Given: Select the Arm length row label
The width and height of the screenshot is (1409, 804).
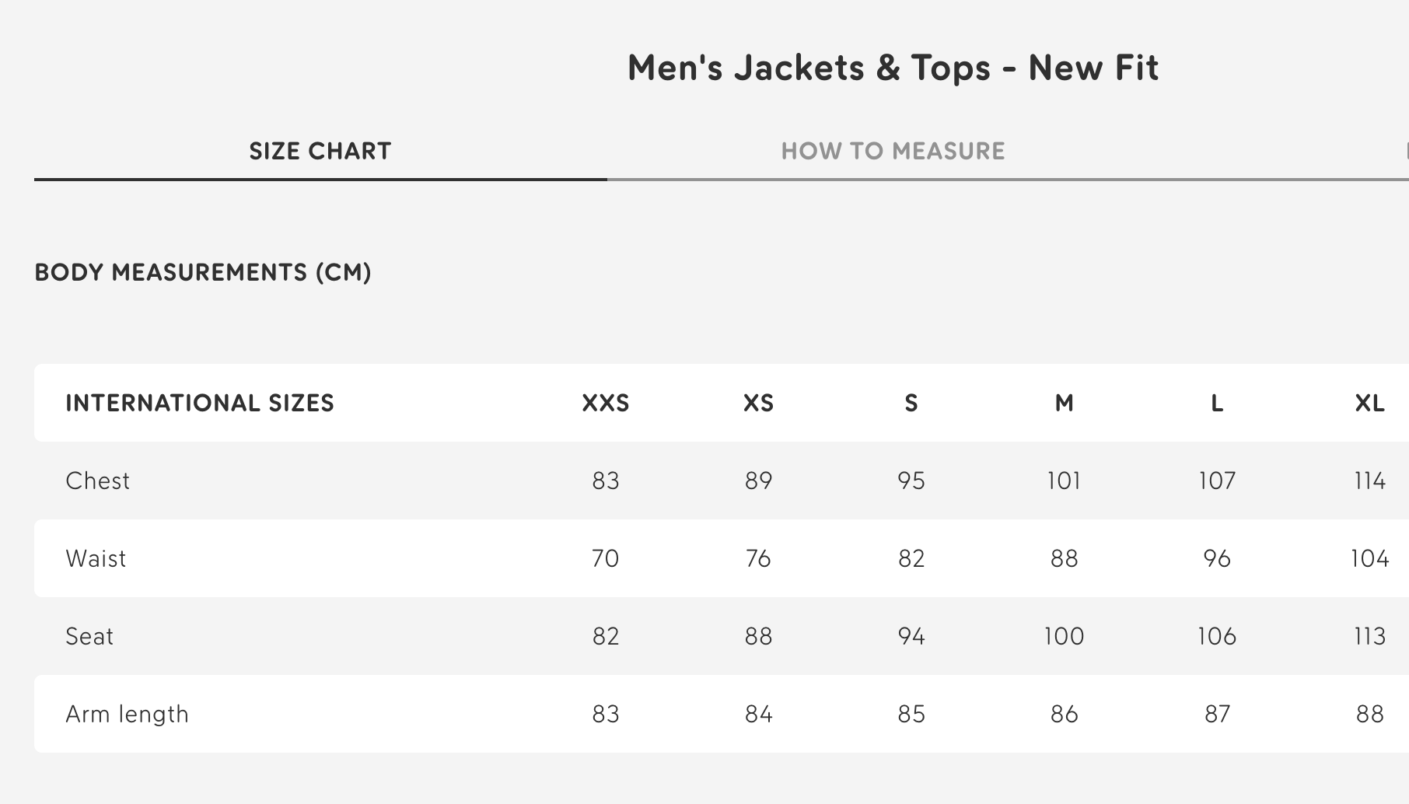Looking at the screenshot, I should tap(126, 714).
